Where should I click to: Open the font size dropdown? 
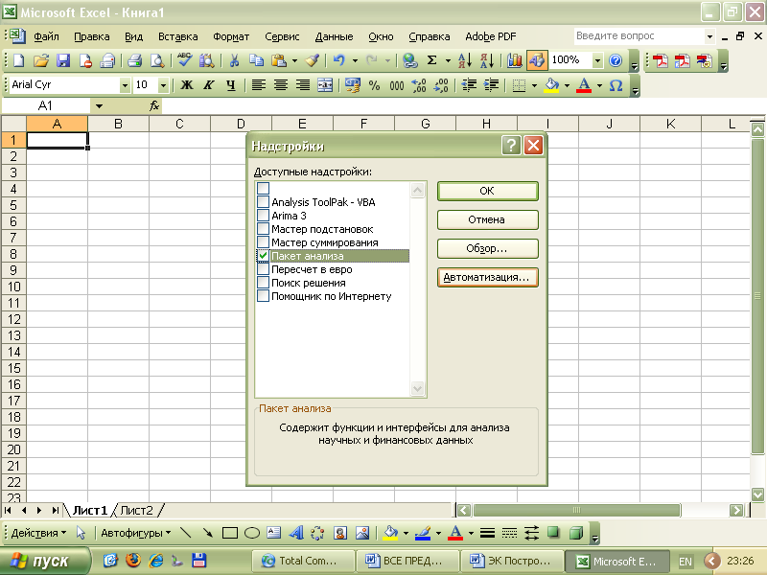click(163, 85)
